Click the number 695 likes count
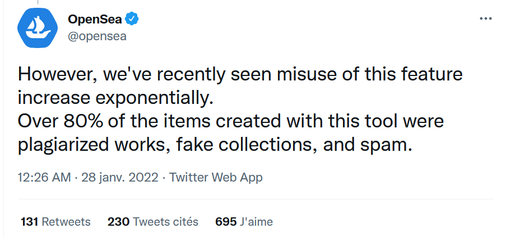The image size is (506, 238). (x=225, y=222)
